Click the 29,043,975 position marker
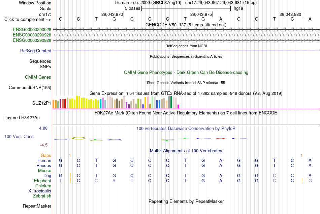320x214 pixels. point(201,14)
